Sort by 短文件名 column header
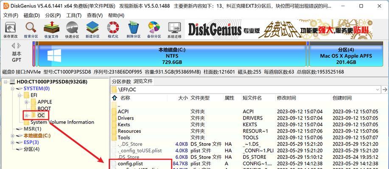This screenshot has width=389, height=169. pyautogui.click(x=252, y=98)
